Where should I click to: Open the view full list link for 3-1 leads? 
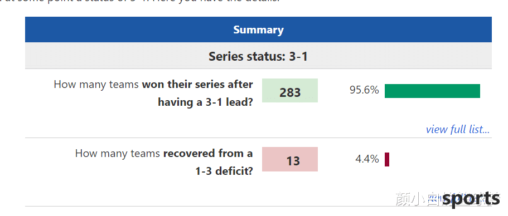457,129
